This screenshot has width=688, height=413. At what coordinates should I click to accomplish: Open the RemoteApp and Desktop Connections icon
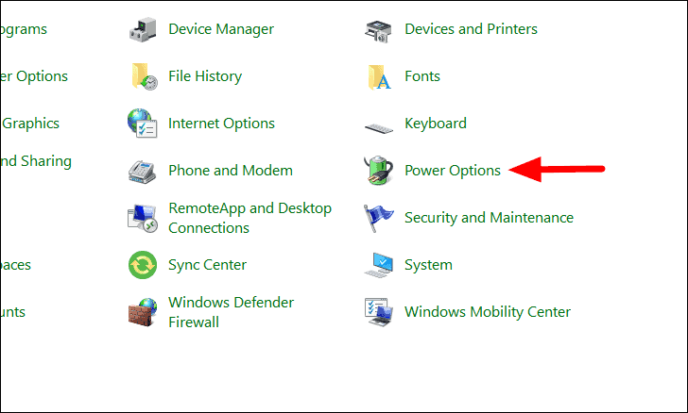click(x=143, y=218)
